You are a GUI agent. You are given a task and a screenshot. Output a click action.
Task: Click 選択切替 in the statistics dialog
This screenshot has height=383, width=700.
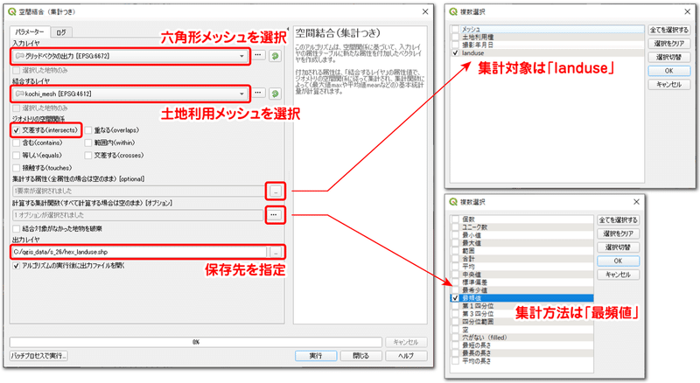pyautogui.click(x=618, y=247)
